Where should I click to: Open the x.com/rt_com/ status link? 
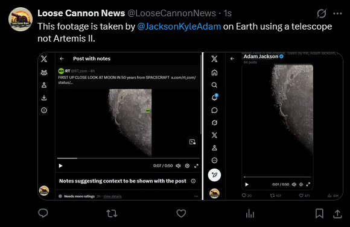[183, 78]
